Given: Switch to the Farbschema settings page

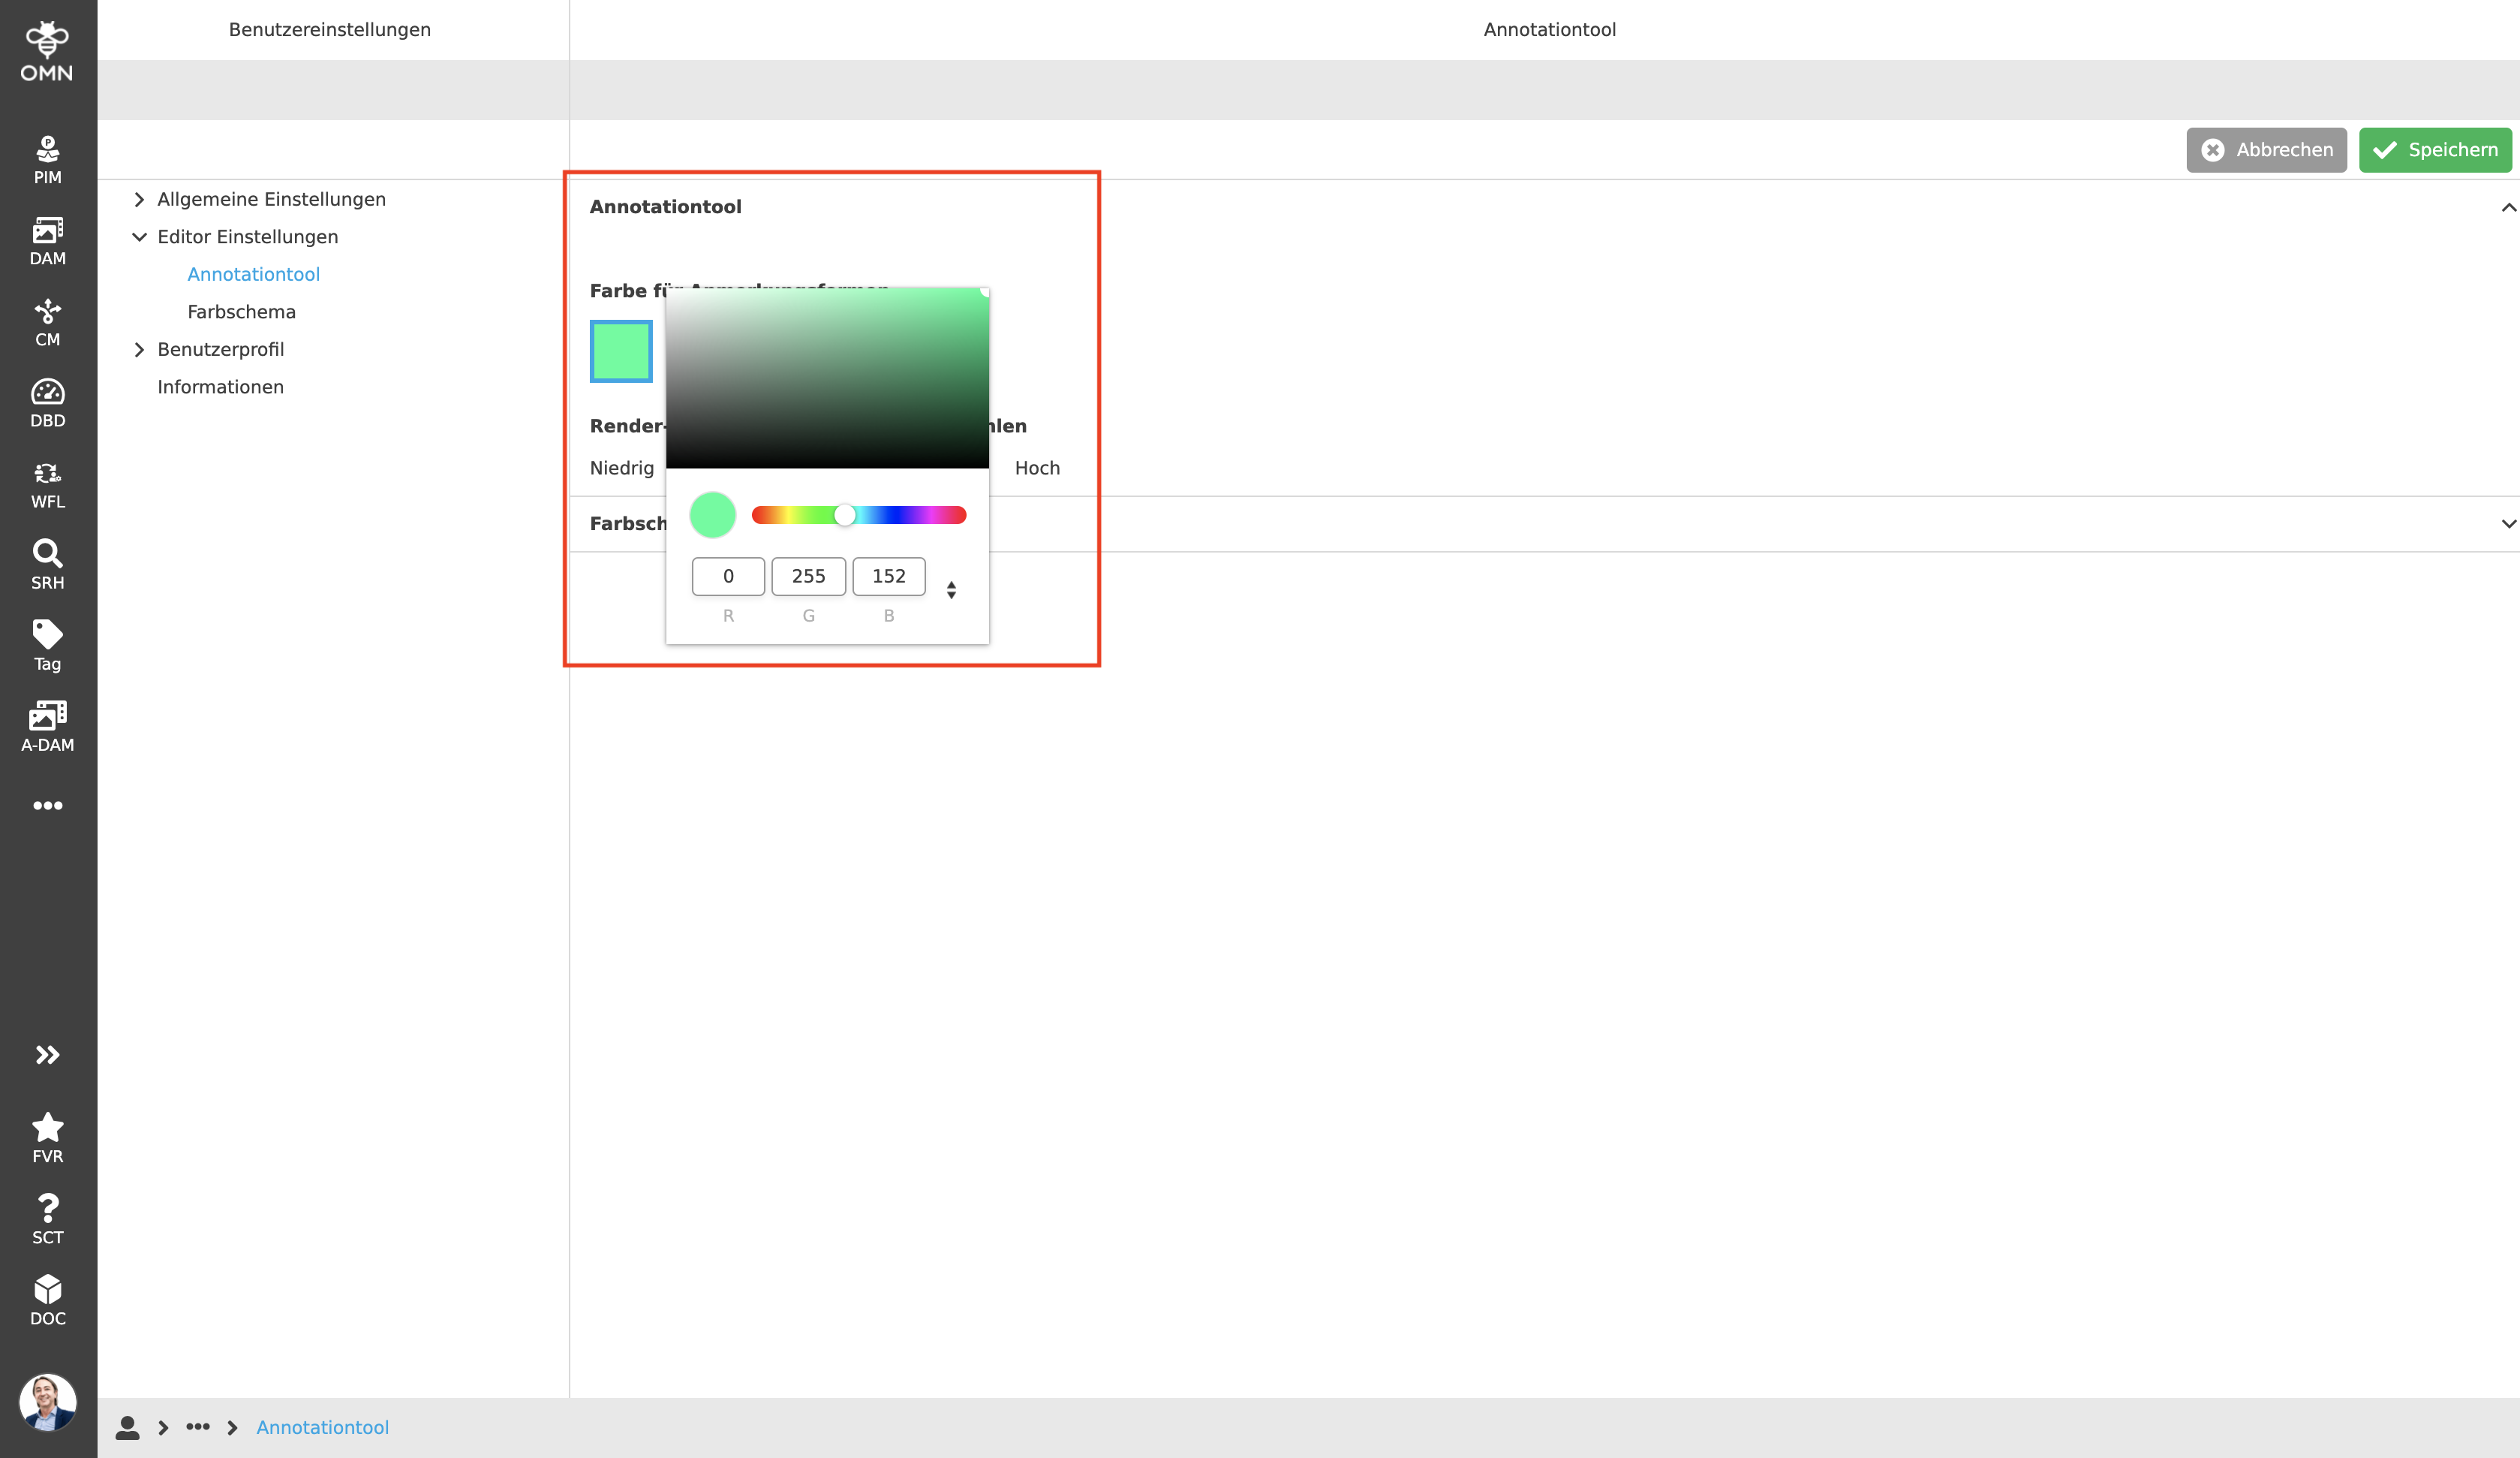Looking at the screenshot, I should point(241,312).
